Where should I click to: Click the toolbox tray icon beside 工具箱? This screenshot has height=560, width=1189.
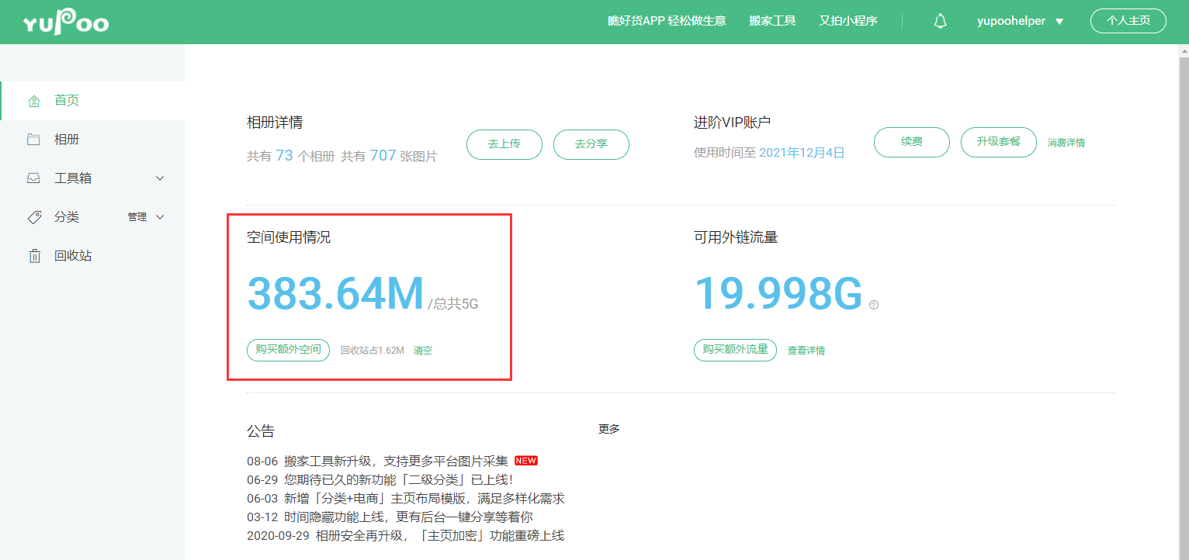click(34, 178)
